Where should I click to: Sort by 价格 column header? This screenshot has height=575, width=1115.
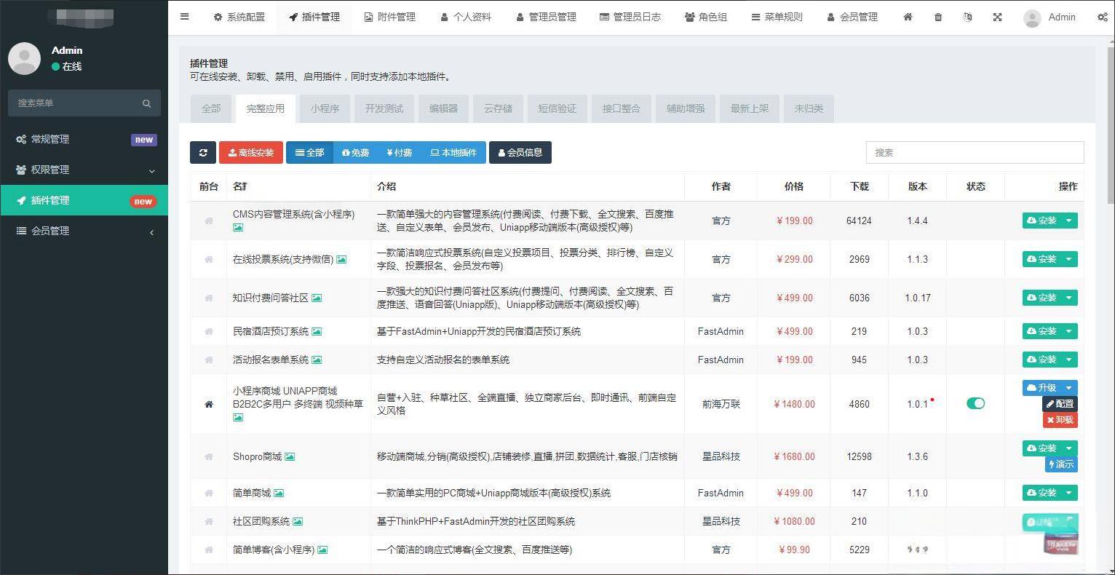[794, 186]
